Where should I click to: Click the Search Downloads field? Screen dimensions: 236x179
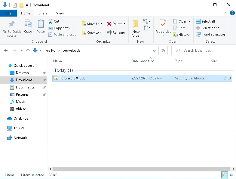202,51
